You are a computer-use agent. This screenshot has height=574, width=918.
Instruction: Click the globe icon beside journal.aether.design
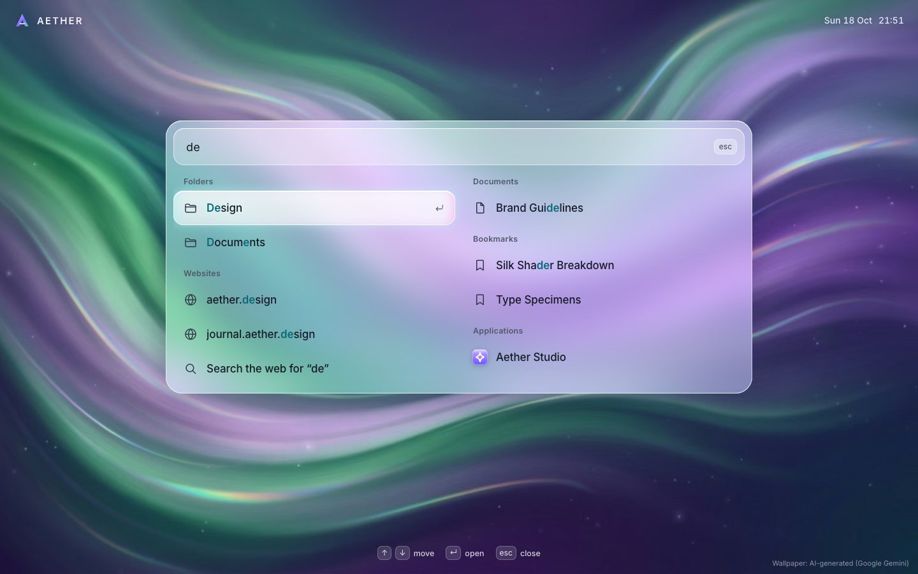pyautogui.click(x=191, y=334)
